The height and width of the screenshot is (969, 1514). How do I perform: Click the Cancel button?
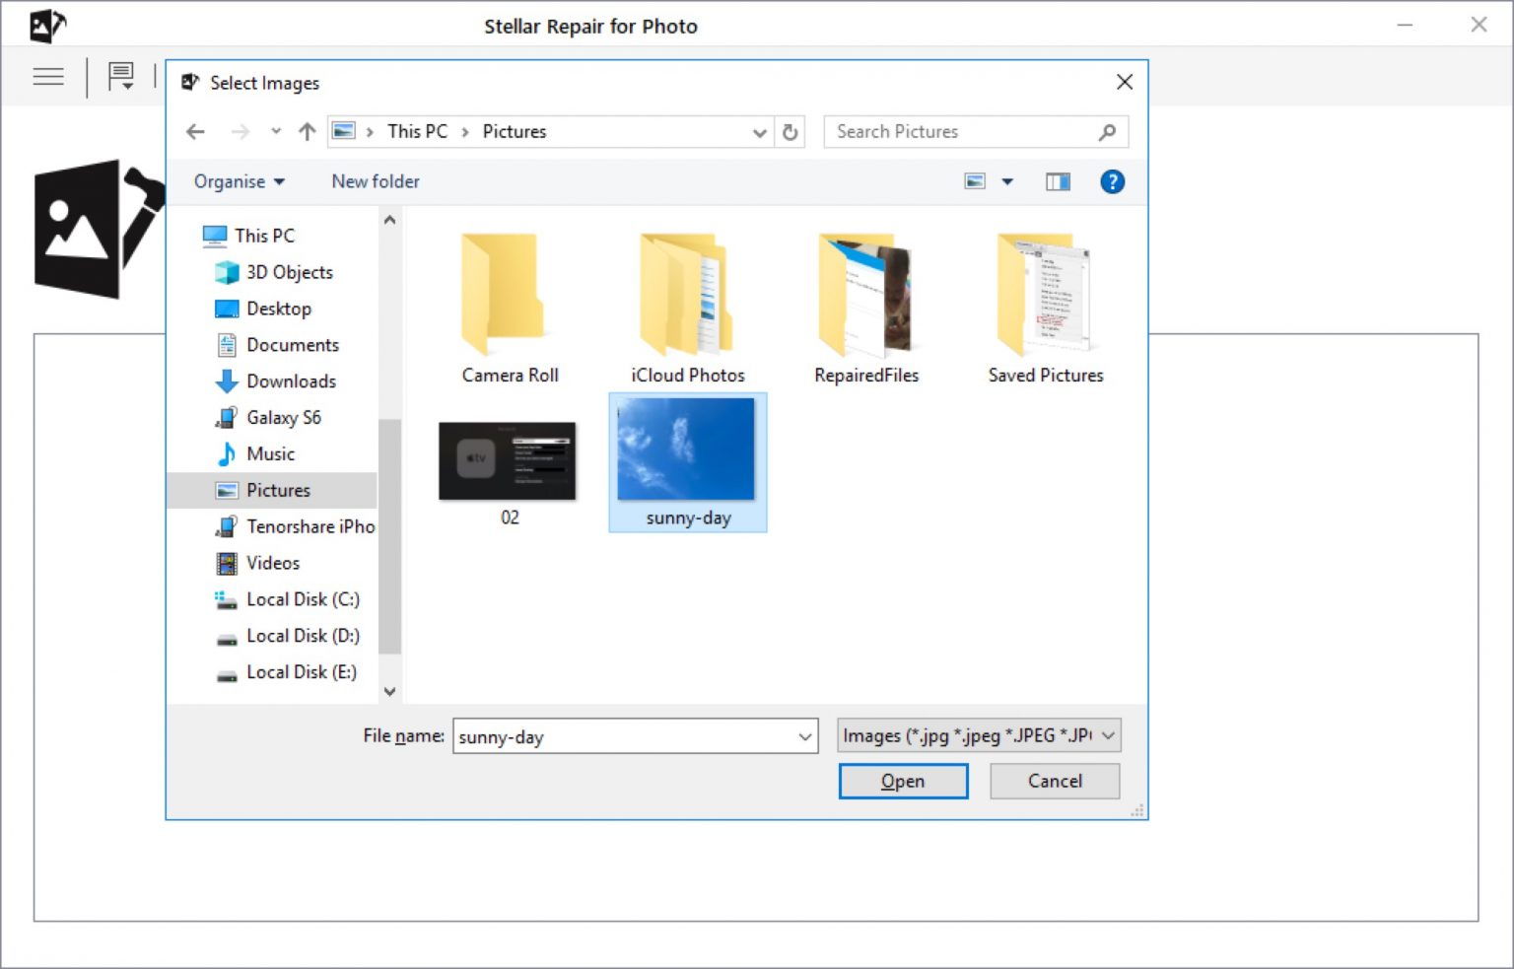point(1055,781)
